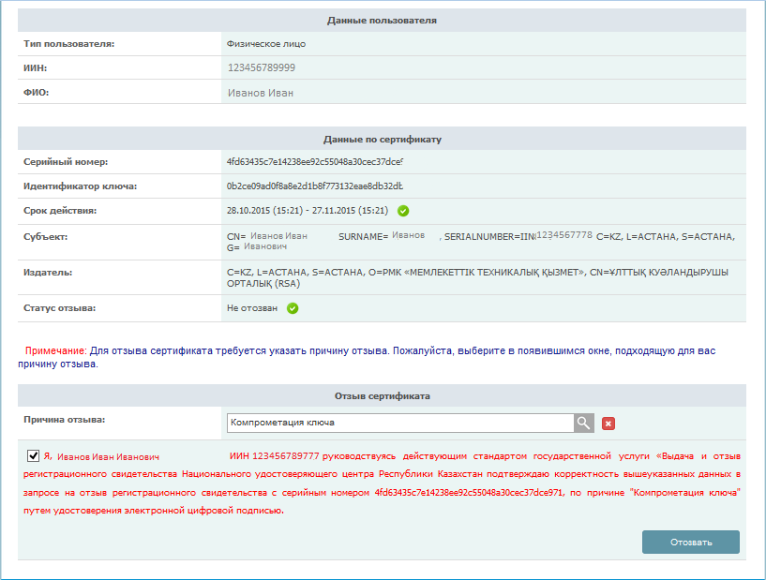Click the 'Отозвать' button

(690, 542)
